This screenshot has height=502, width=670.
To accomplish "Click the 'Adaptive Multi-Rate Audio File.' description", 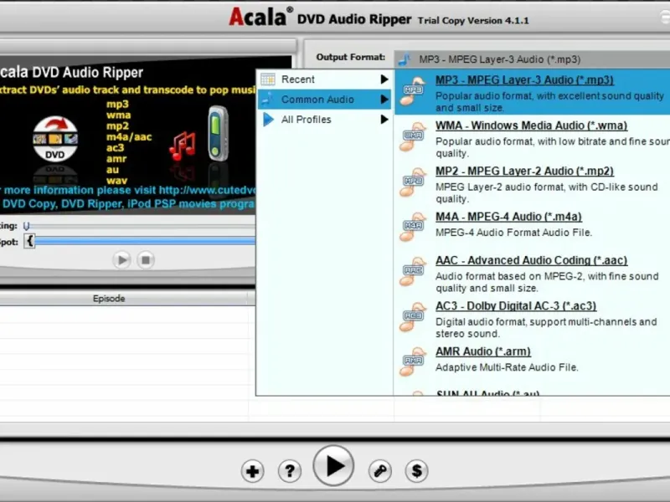I will coord(507,367).
